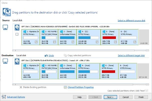Click the Cloned Partition Properties icon

tap(65, 87)
